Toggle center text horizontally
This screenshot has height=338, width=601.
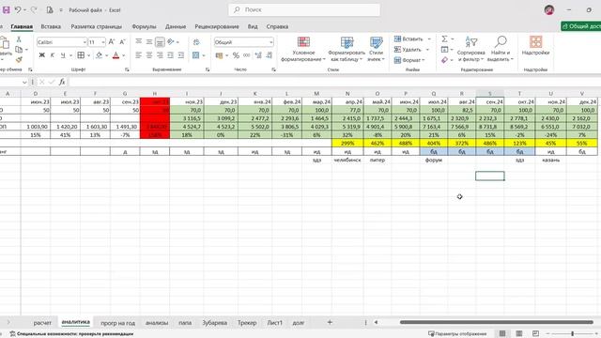click(x=149, y=55)
